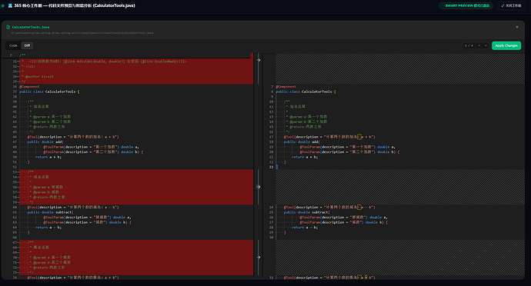The image size is (531, 286).
Task: Click 'public double subtract(' on right line 25
Action: pos(307,212)
